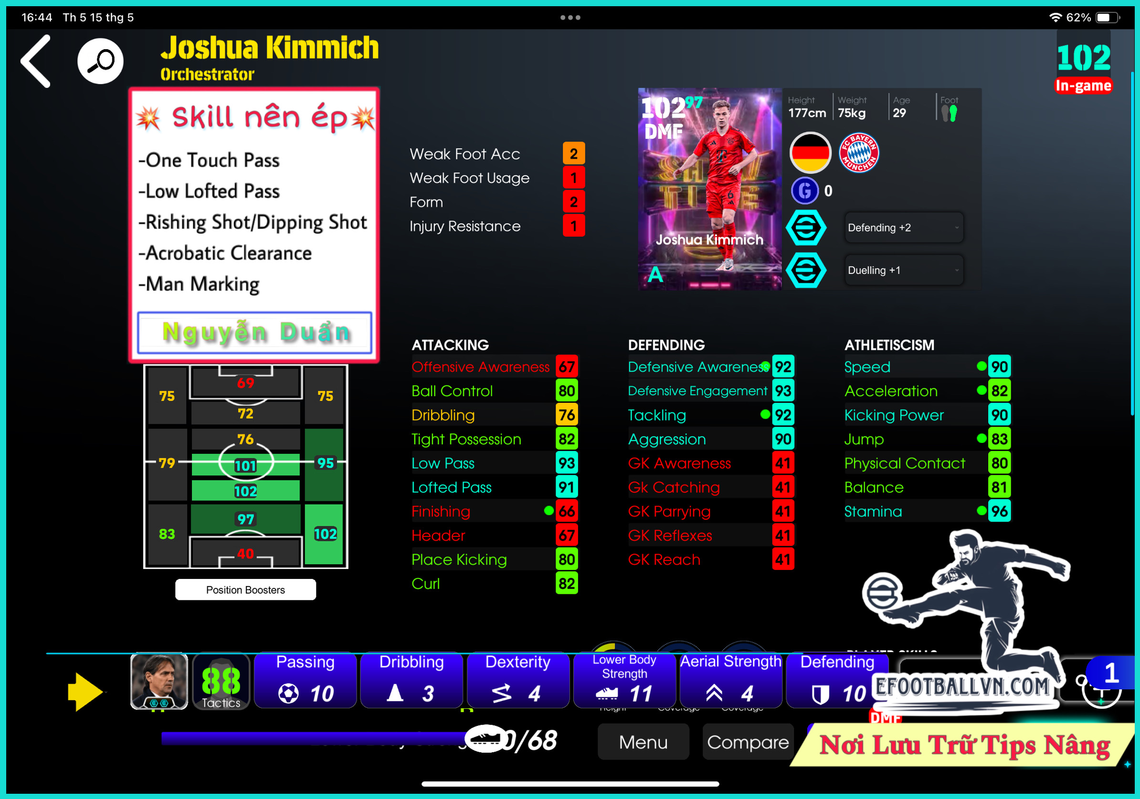Tap the 102 right-back zone on pitch map

tap(325, 534)
